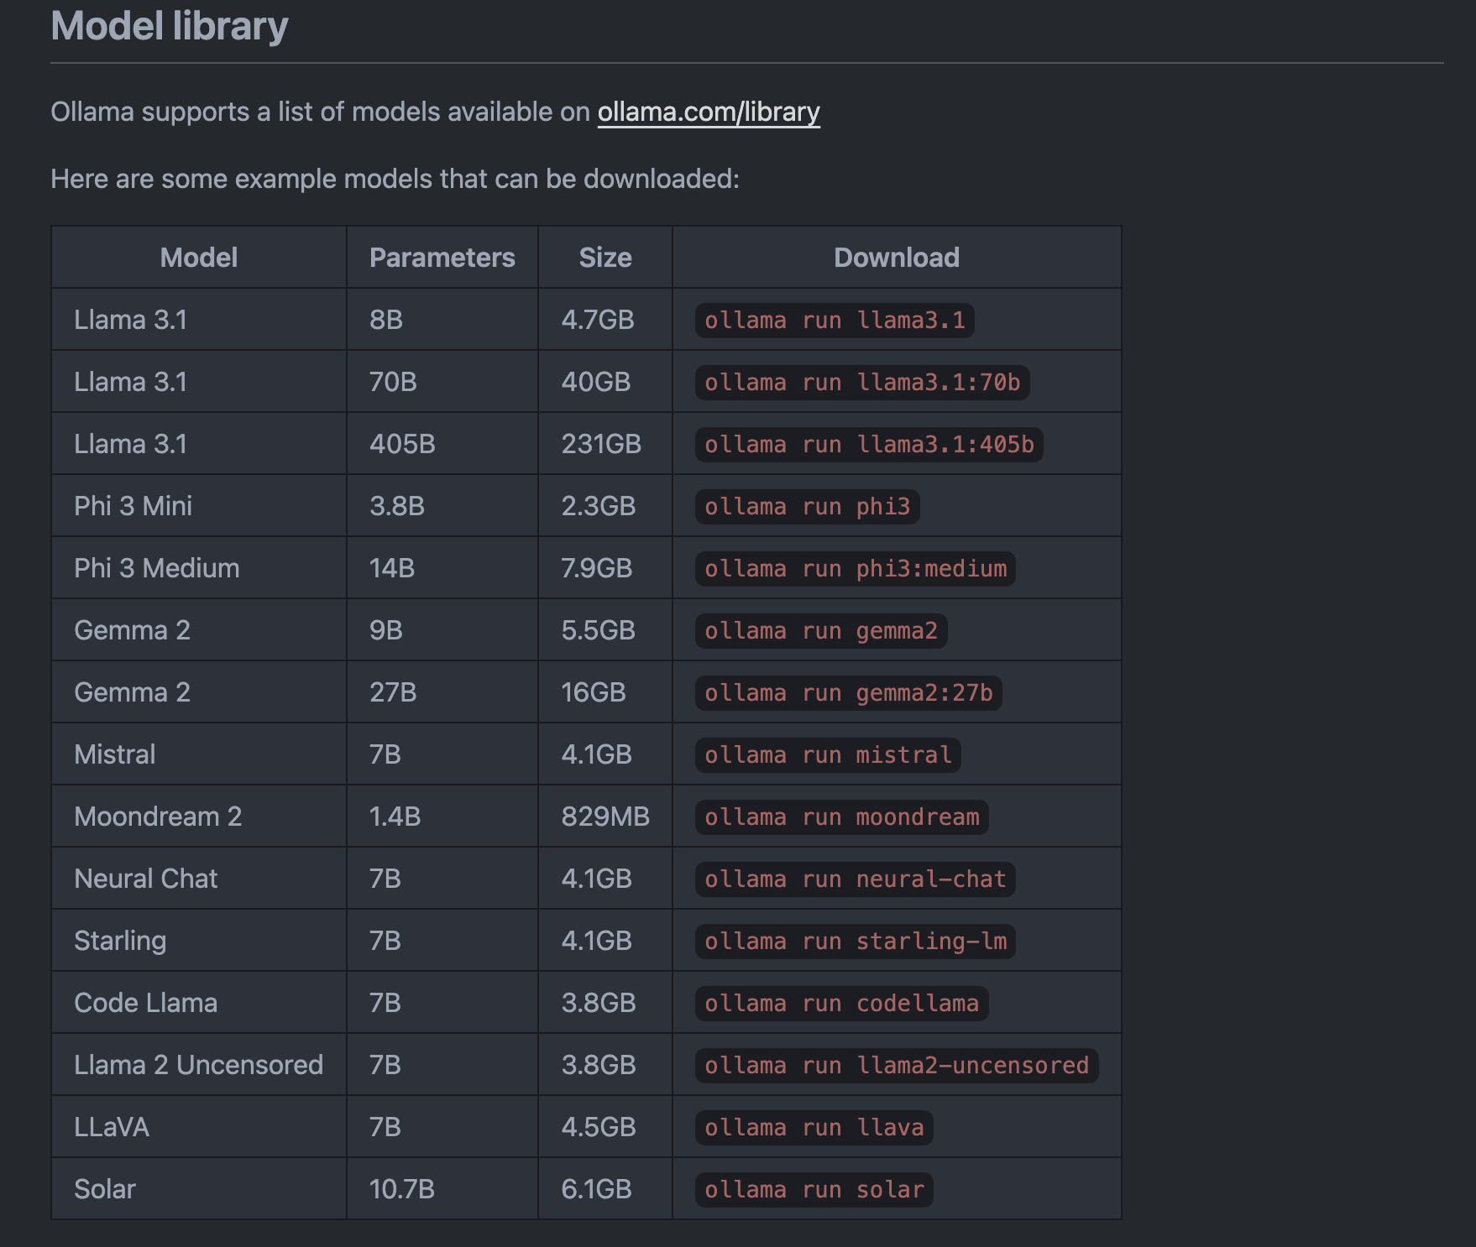Select the 'ollama run starling-lm' command

(x=856, y=942)
